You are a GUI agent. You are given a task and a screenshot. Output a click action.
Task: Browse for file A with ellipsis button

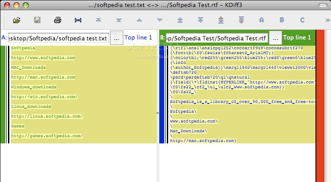(117, 38)
